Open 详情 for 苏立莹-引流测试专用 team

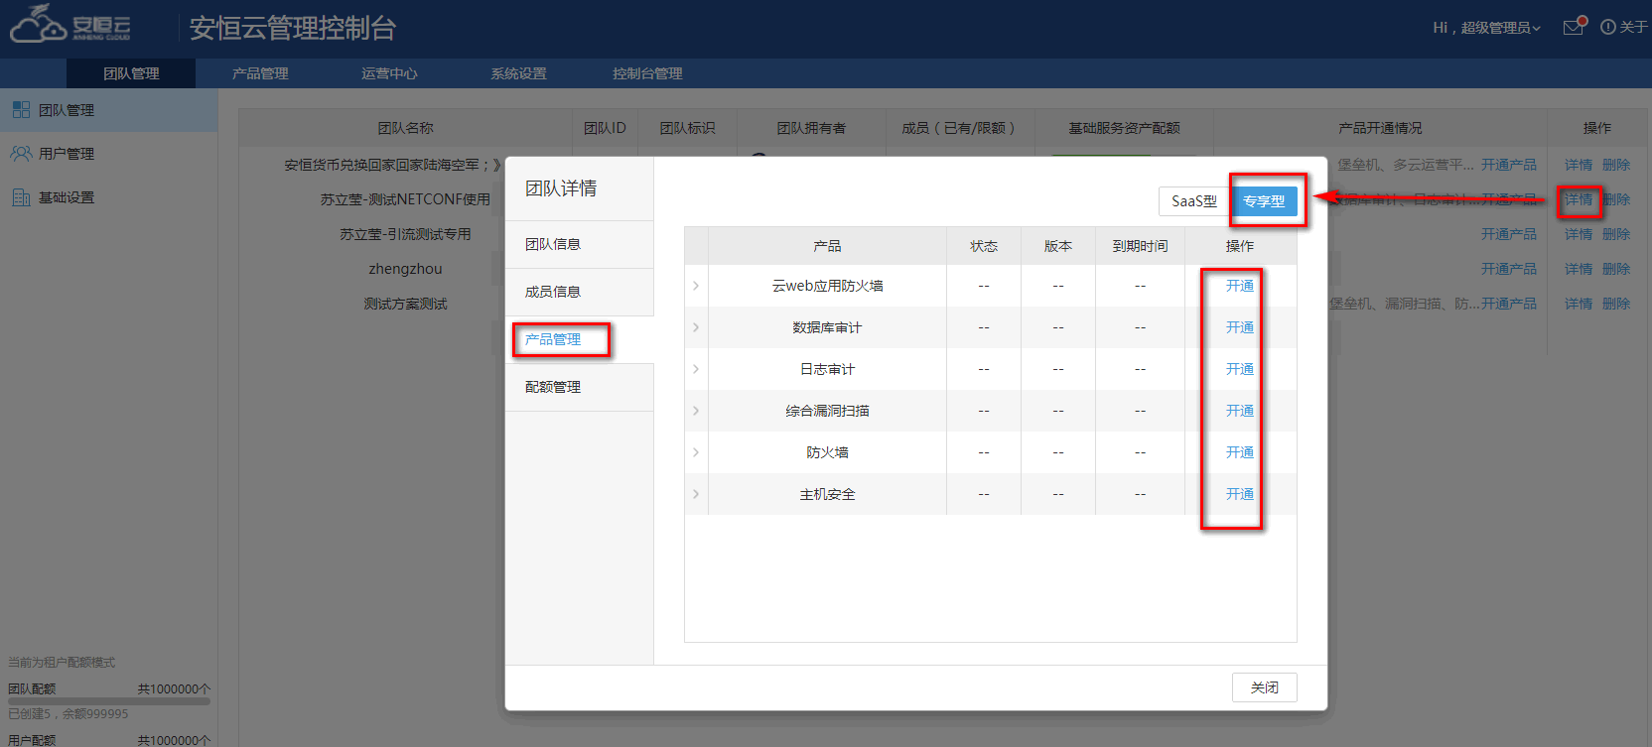point(1579,234)
